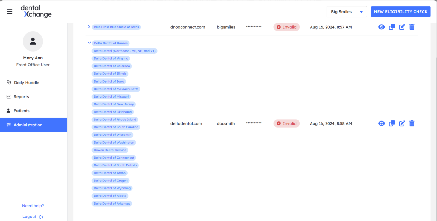Click the bigsmiles username cell

(x=226, y=27)
